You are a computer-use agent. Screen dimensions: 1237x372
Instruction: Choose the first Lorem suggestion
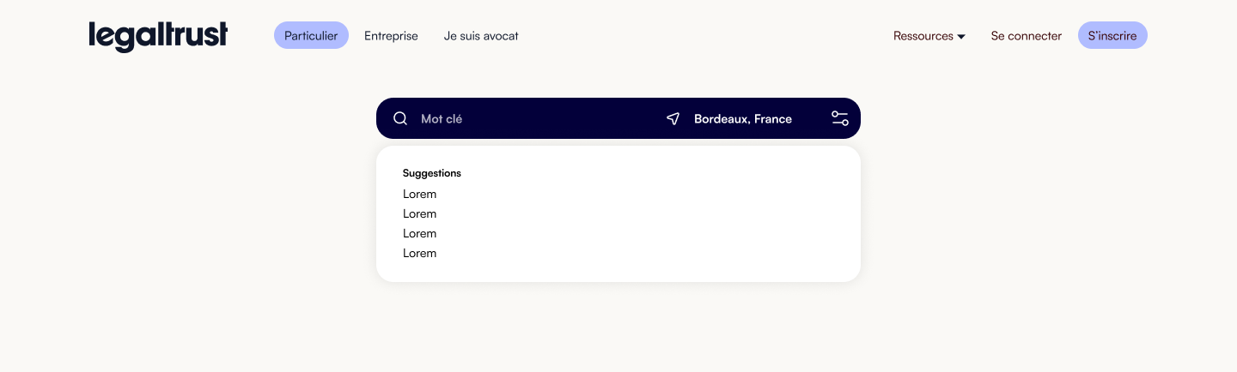pyautogui.click(x=419, y=194)
